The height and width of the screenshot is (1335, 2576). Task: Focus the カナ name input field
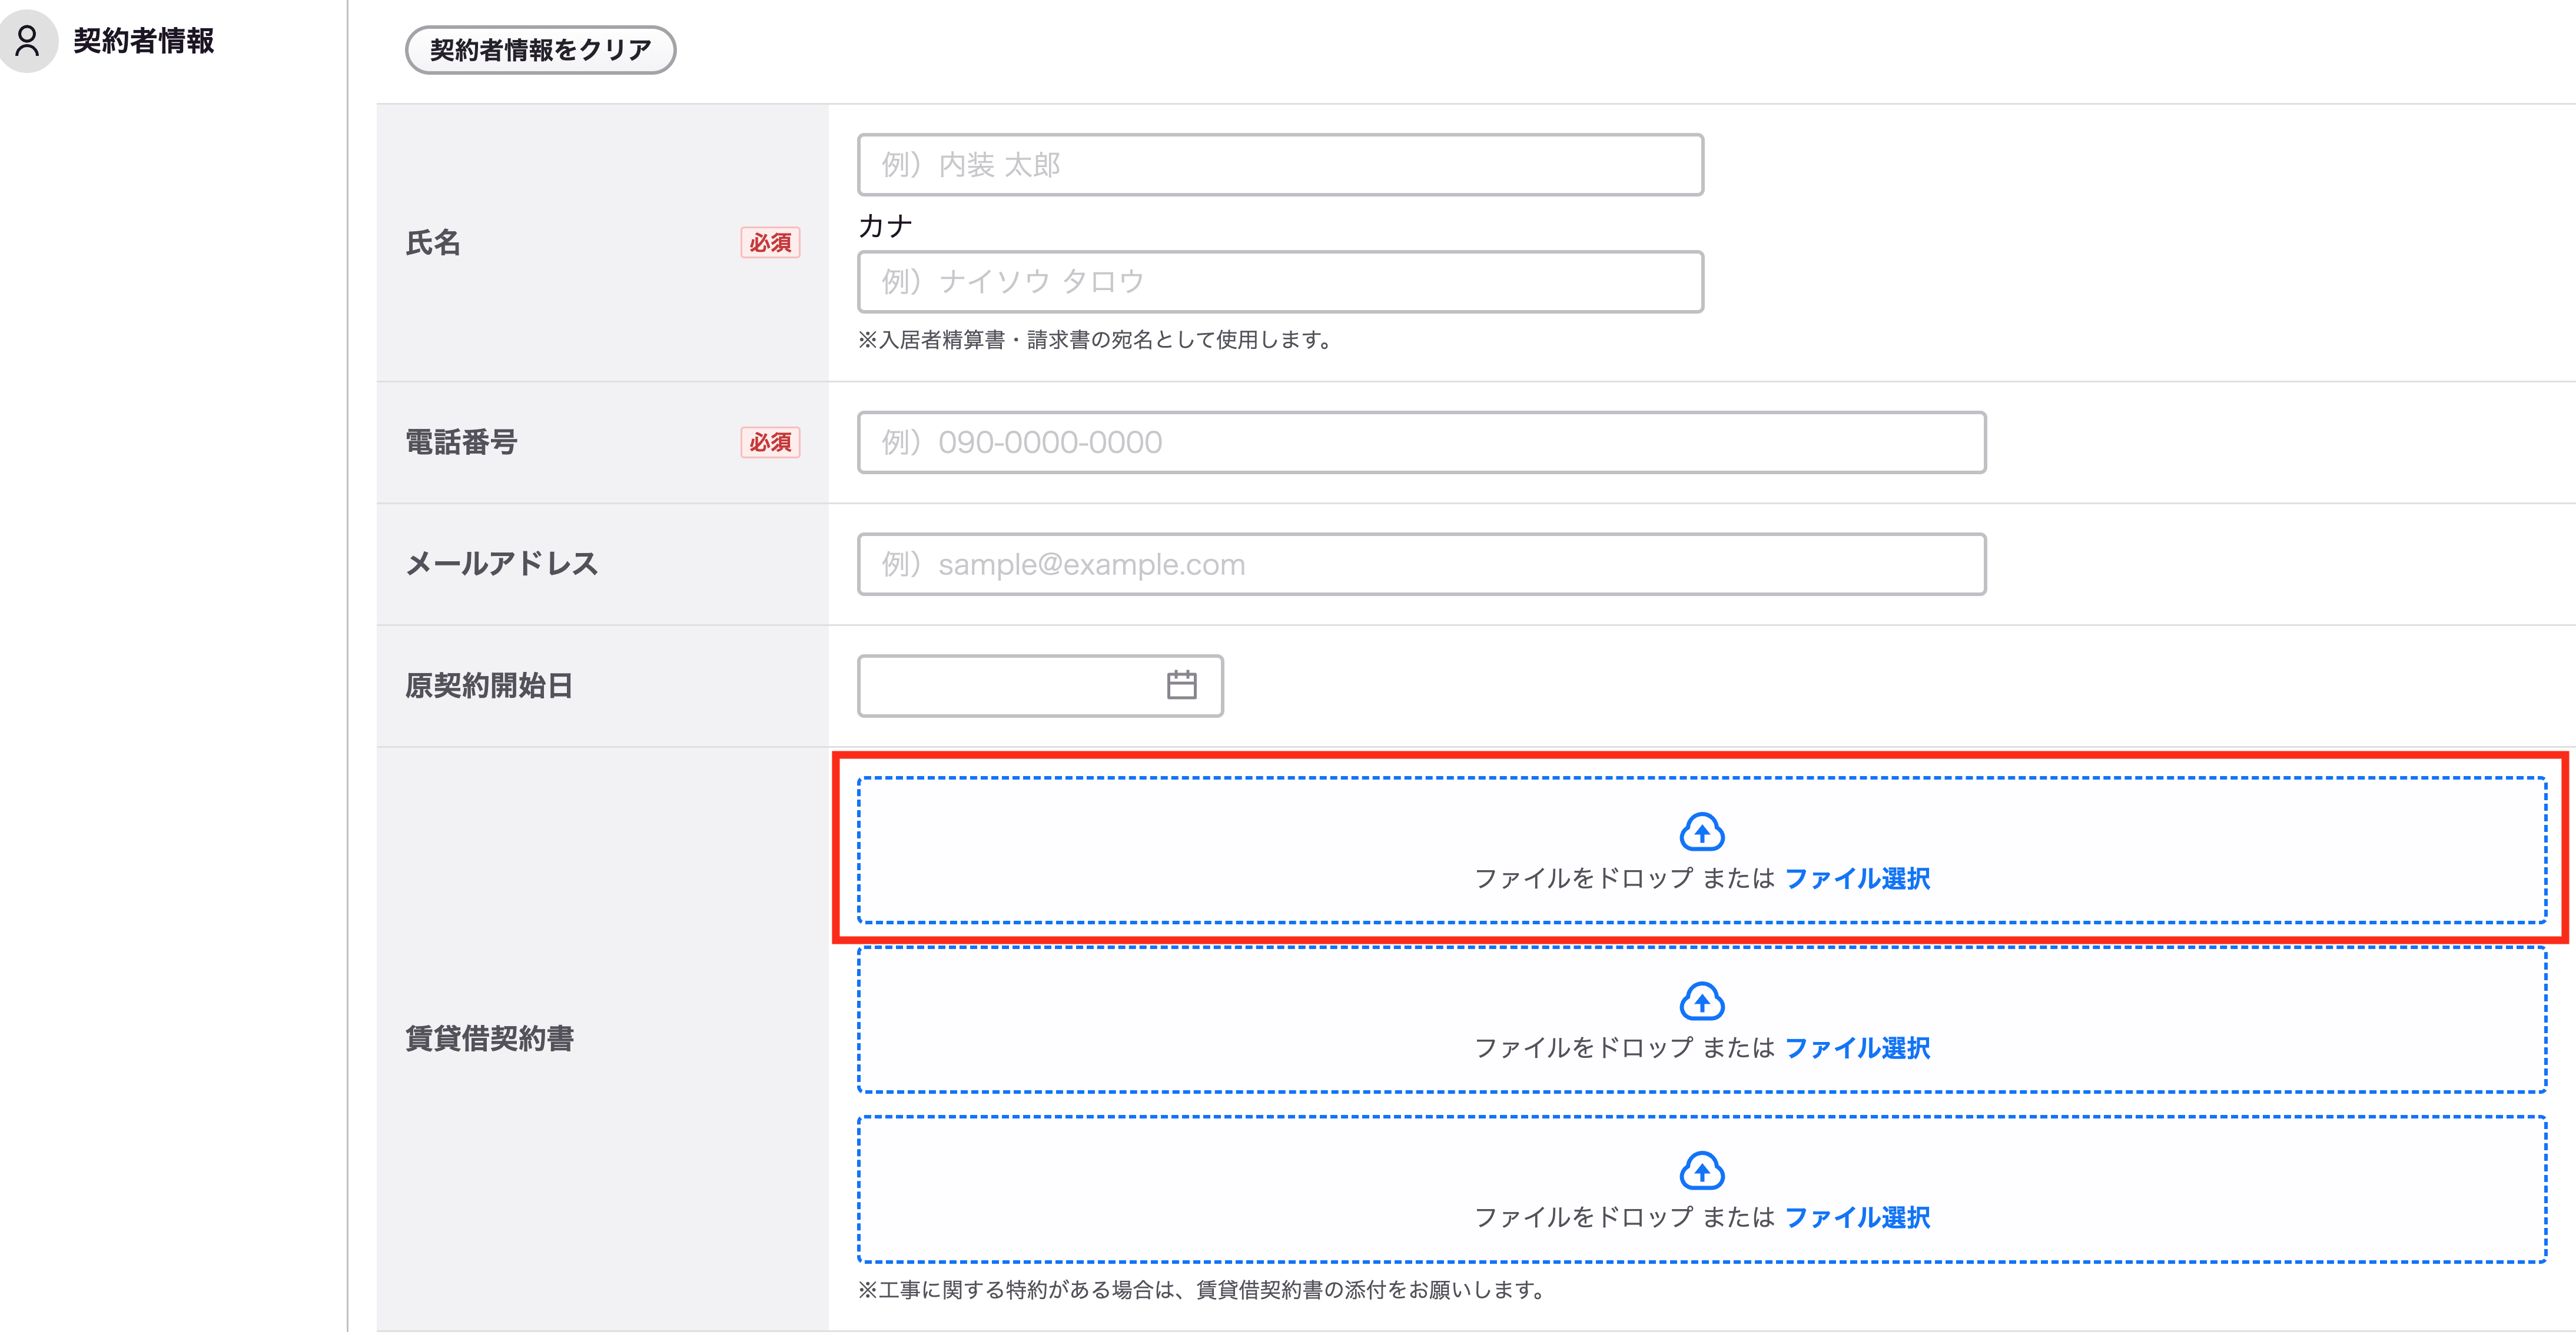(1280, 282)
